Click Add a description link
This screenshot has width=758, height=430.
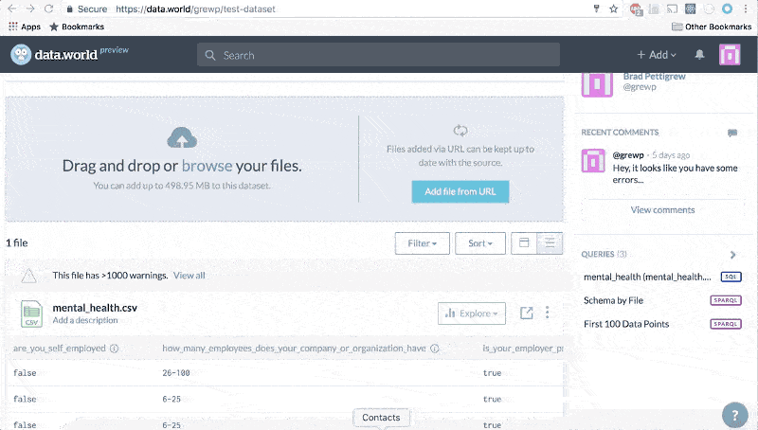click(x=85, y=320)
